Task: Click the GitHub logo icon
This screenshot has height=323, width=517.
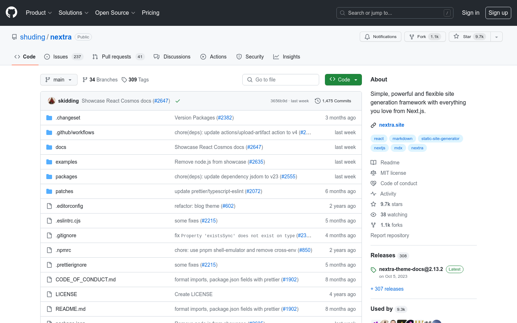Action: pos(11,13)
